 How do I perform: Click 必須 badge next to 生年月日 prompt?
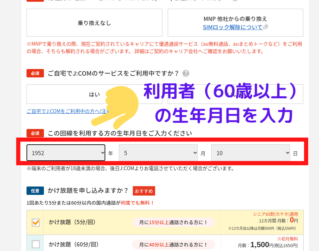coord(35,133)
